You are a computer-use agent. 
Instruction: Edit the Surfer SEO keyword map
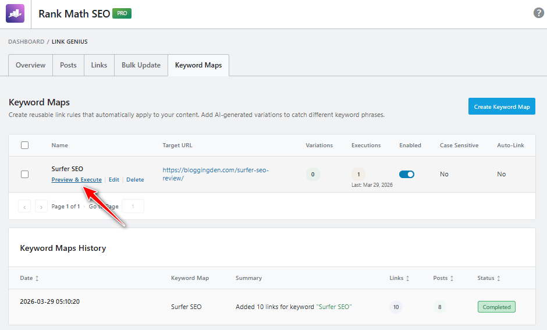(x=113, y=180)
